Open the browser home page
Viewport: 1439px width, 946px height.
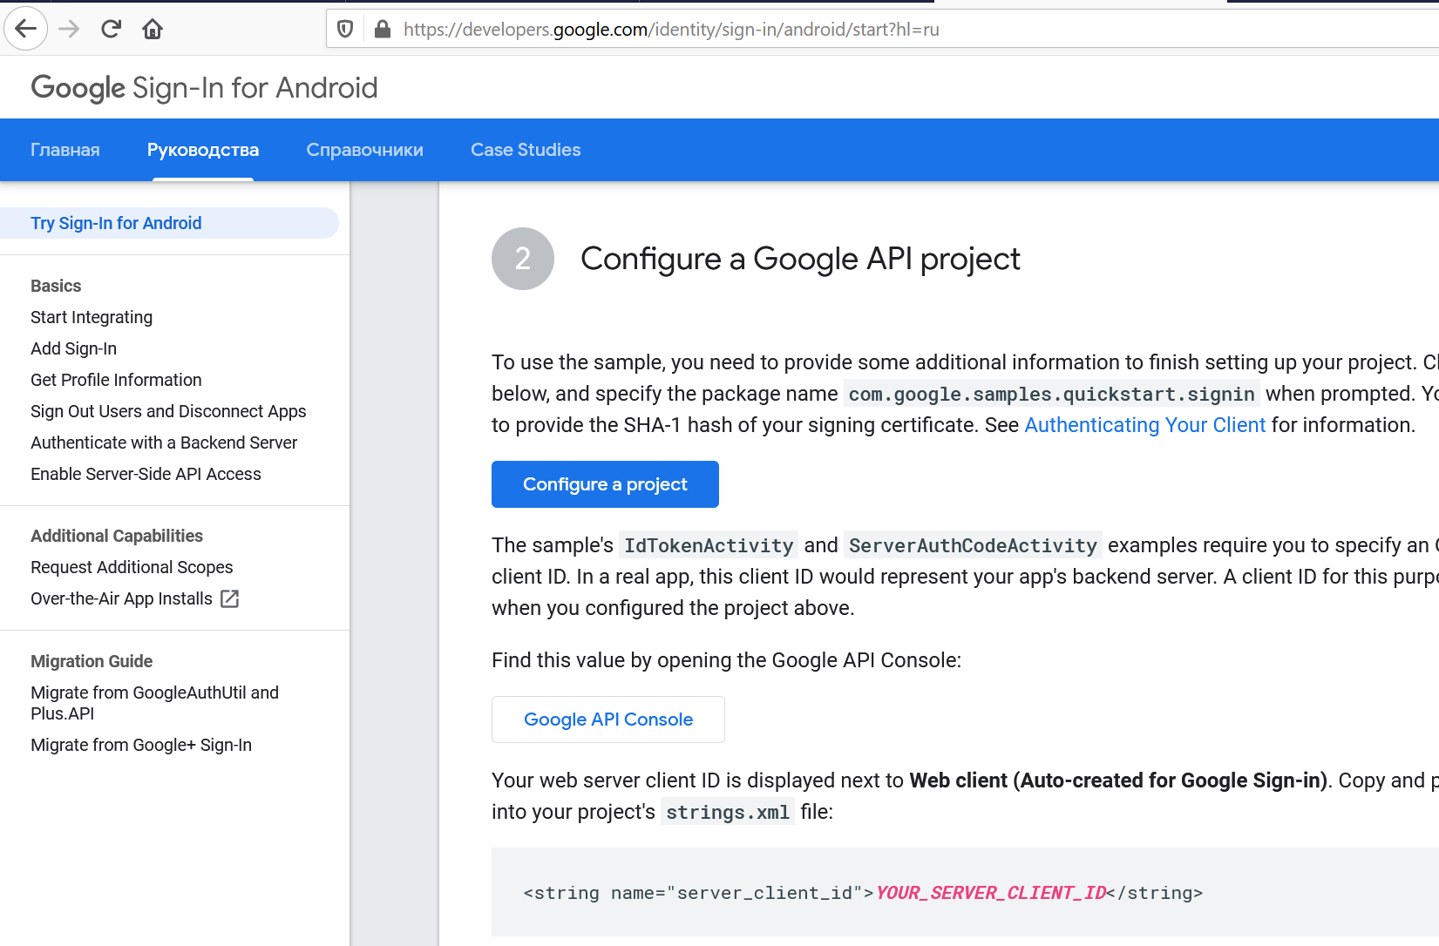pyautogui.click(x=153, y=29)
